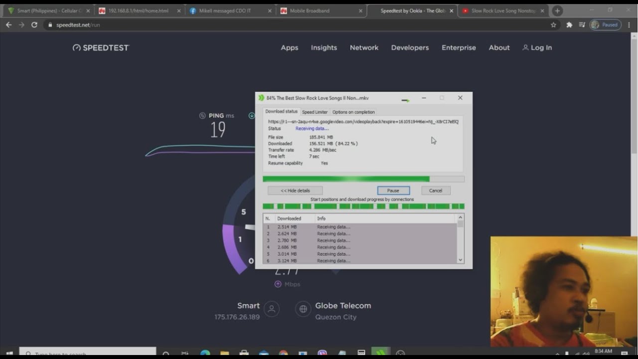Click the connection list scroll down arrow
The image size is (638, 359).
[461, 260]
